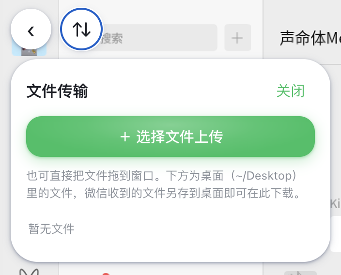Click the plus button beside search
Screen dimensions: 341x275
(237, 38)
